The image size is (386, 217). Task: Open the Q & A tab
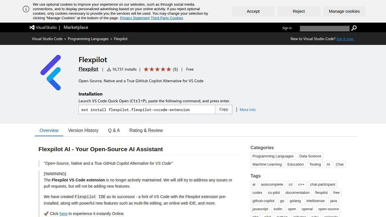pos(114,131)
